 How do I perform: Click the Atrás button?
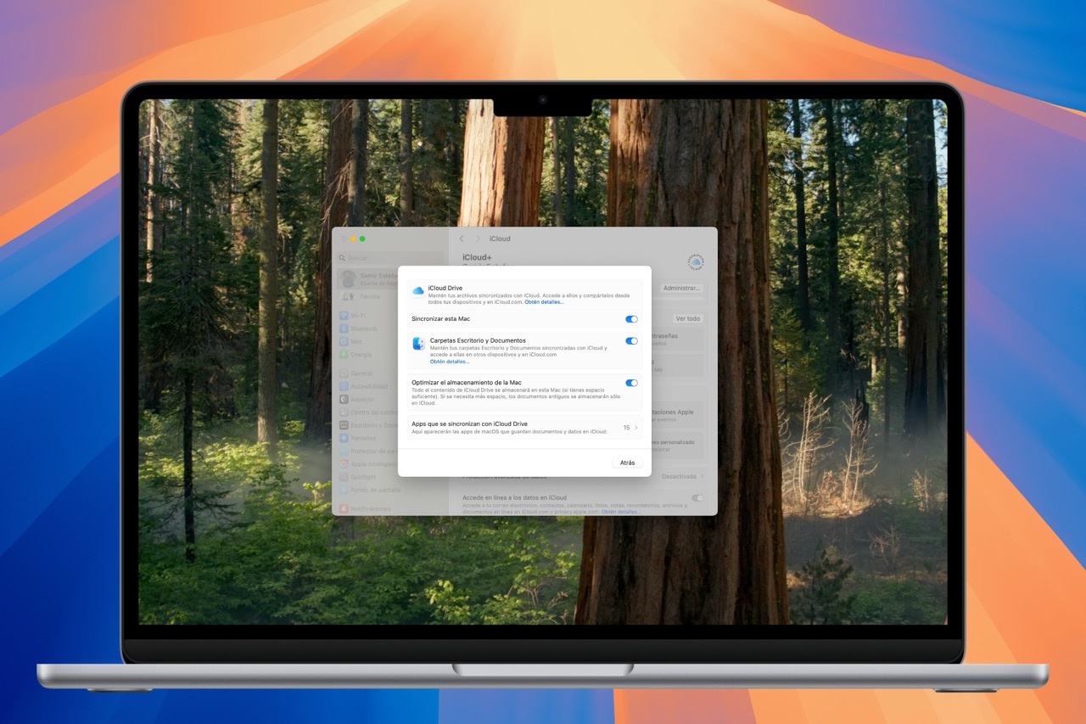coord(627,463)
